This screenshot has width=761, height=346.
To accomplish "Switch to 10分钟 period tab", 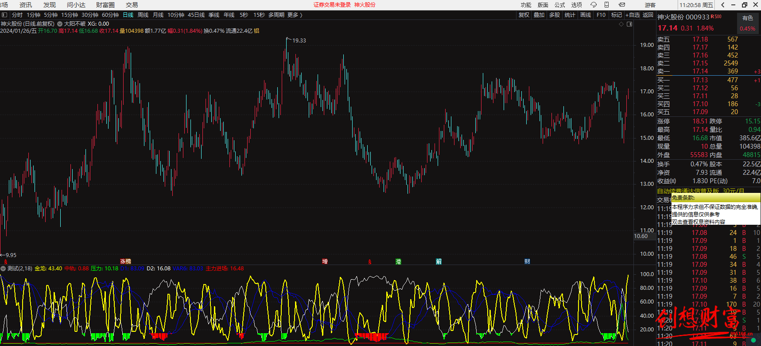I will (x=176, y=15).
